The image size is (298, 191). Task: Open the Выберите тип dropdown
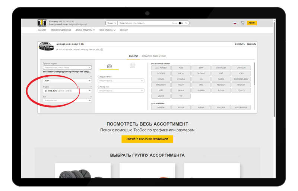click(x=67, y=101)
